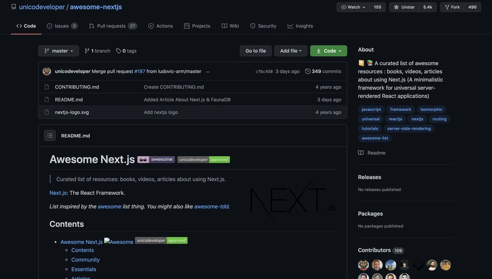Go to the Projects tab
Image resolution: width=492 pixels, height=279 pixels.
(197, 26)
